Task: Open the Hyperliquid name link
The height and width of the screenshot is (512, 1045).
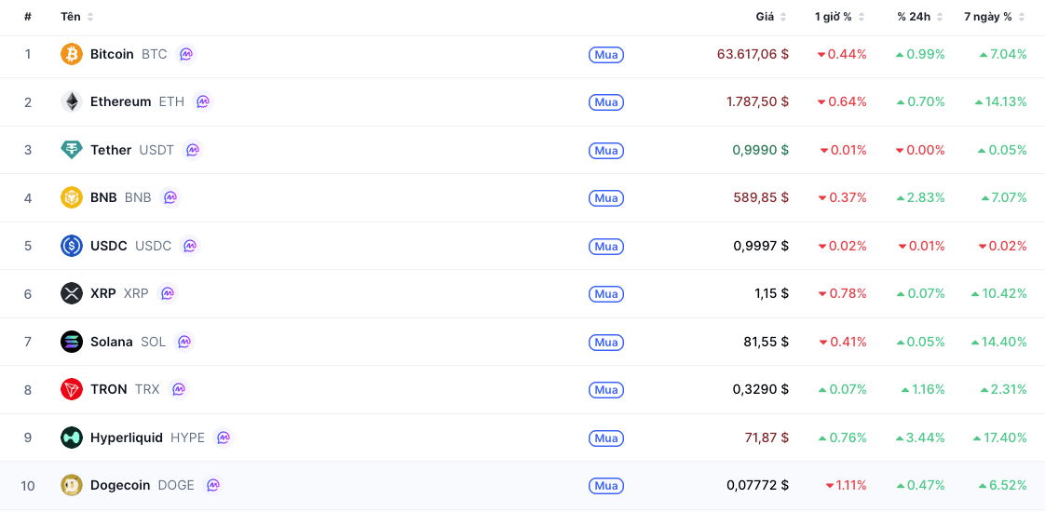Action: [x=127, y=438]
